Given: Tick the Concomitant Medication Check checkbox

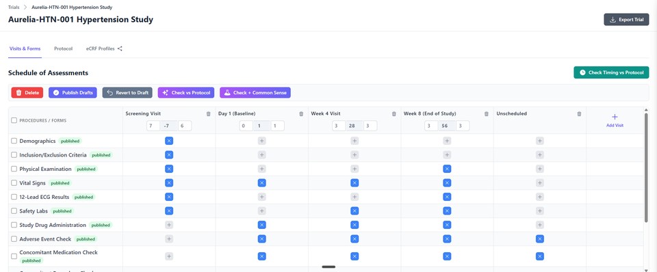Looking at the screenshot, I should click(14, 256).
